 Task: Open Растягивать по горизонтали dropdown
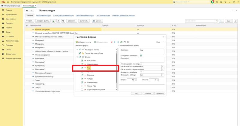tap(163, 67)
